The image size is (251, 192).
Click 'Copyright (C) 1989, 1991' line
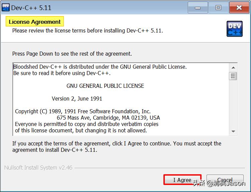pos(83,111)
